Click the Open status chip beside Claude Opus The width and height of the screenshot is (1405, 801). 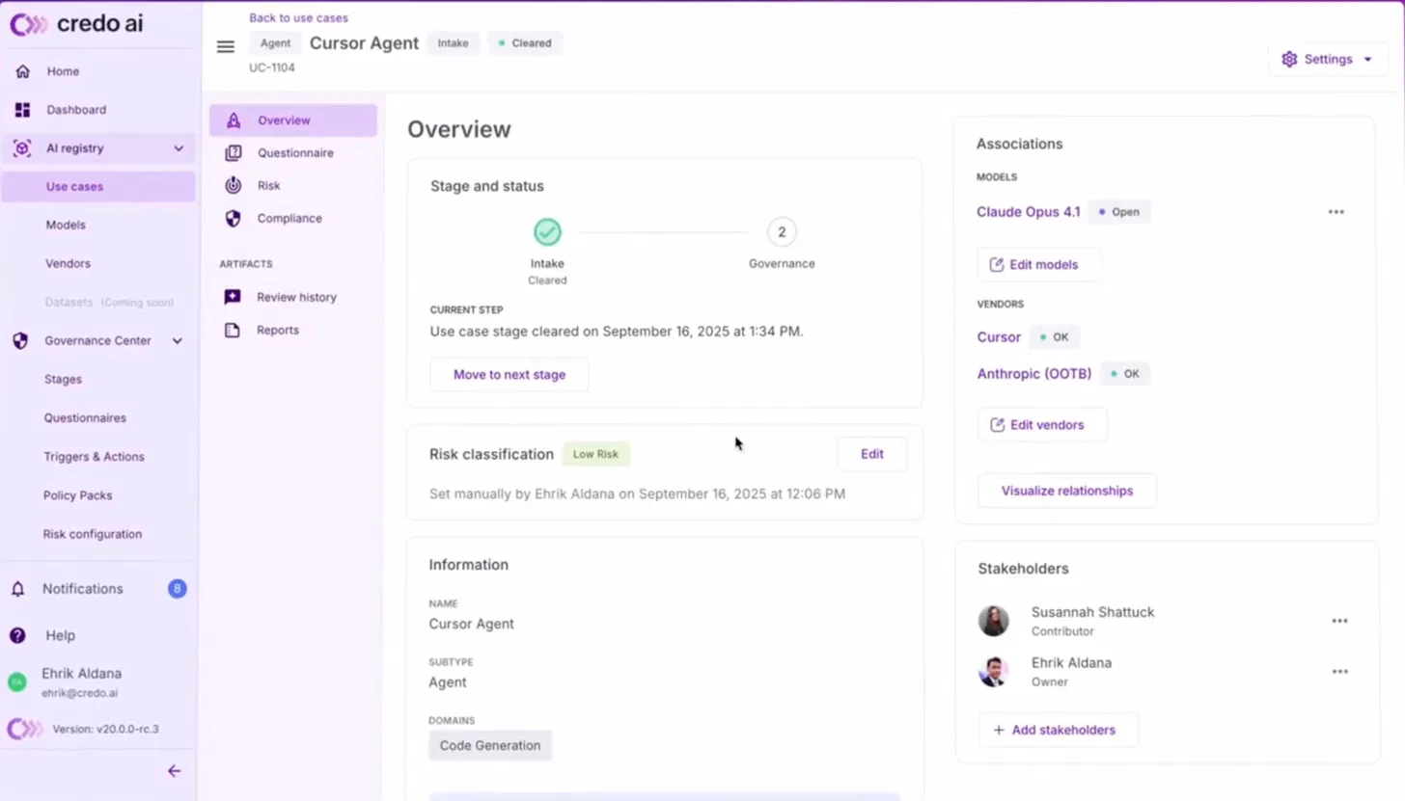click(1119, 212)
